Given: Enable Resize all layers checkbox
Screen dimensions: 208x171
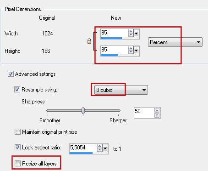Looking at the screenshot, I should [x=17, y=164].
